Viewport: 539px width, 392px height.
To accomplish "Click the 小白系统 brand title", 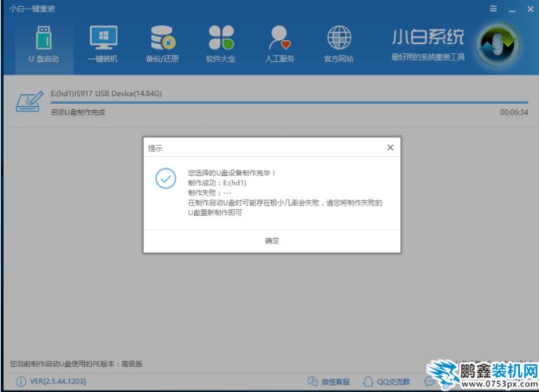I will [428, 37].
